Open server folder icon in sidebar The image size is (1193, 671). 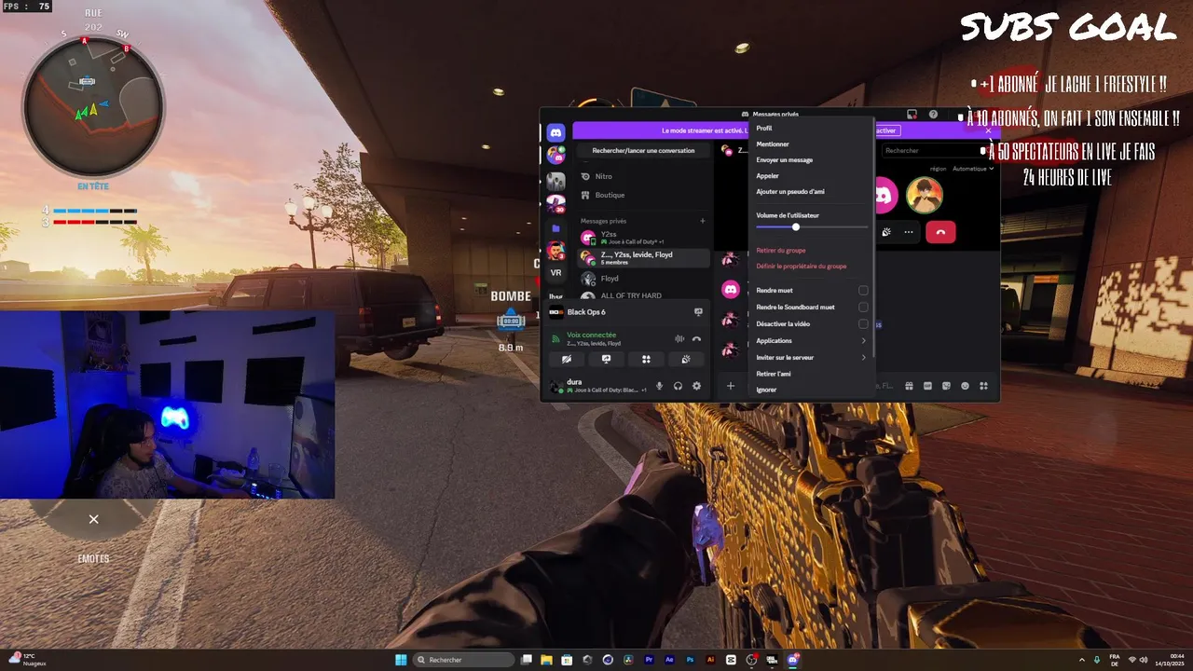pos(556,227)
